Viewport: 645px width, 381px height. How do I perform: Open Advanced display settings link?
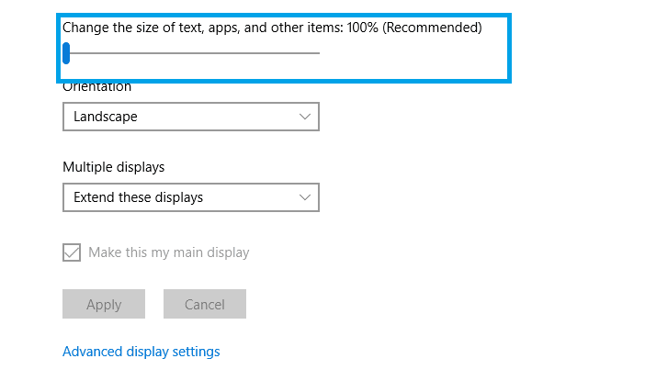pos(141,352)
